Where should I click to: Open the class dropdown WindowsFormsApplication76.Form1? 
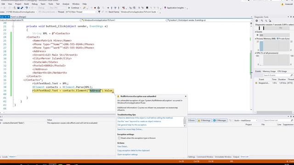[x=124, y=20]
